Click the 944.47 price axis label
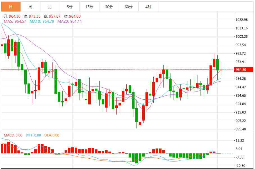Image resolution: width=255 pixels, height=169 pixels. pos(241,87)
